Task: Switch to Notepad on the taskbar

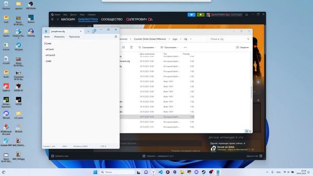Action: click(218, 172)
